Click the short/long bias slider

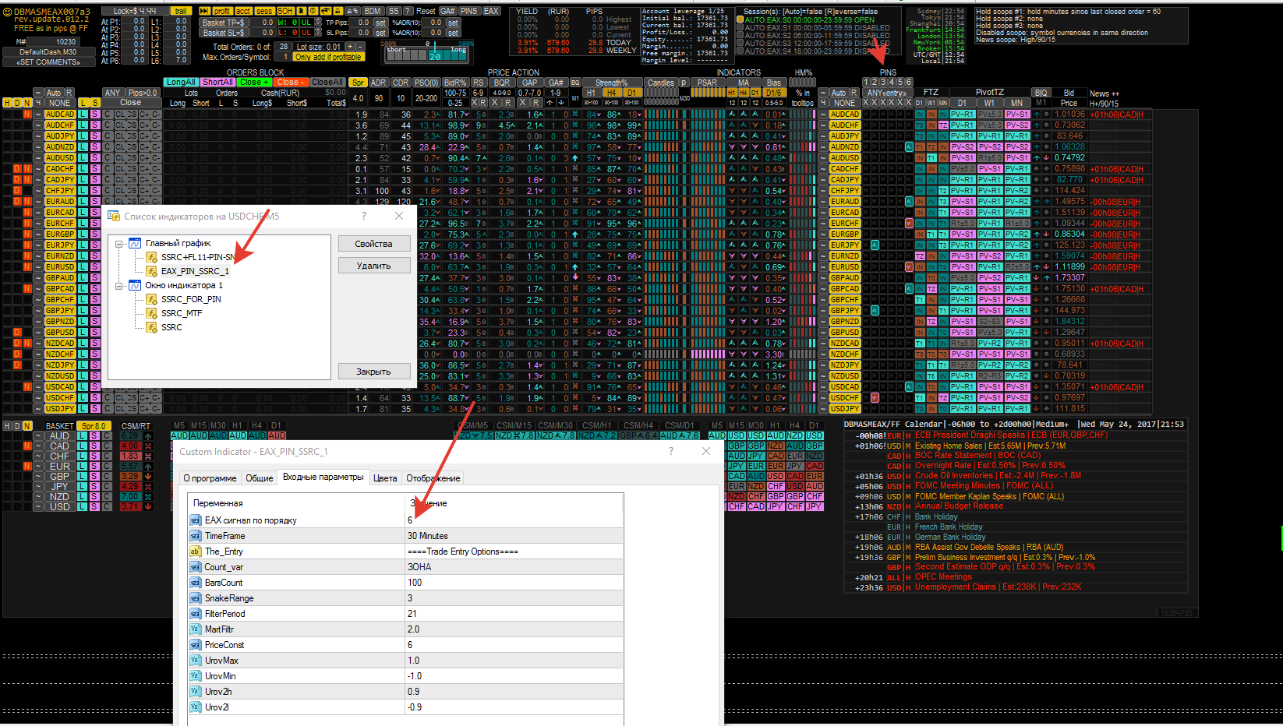point(427,55)
